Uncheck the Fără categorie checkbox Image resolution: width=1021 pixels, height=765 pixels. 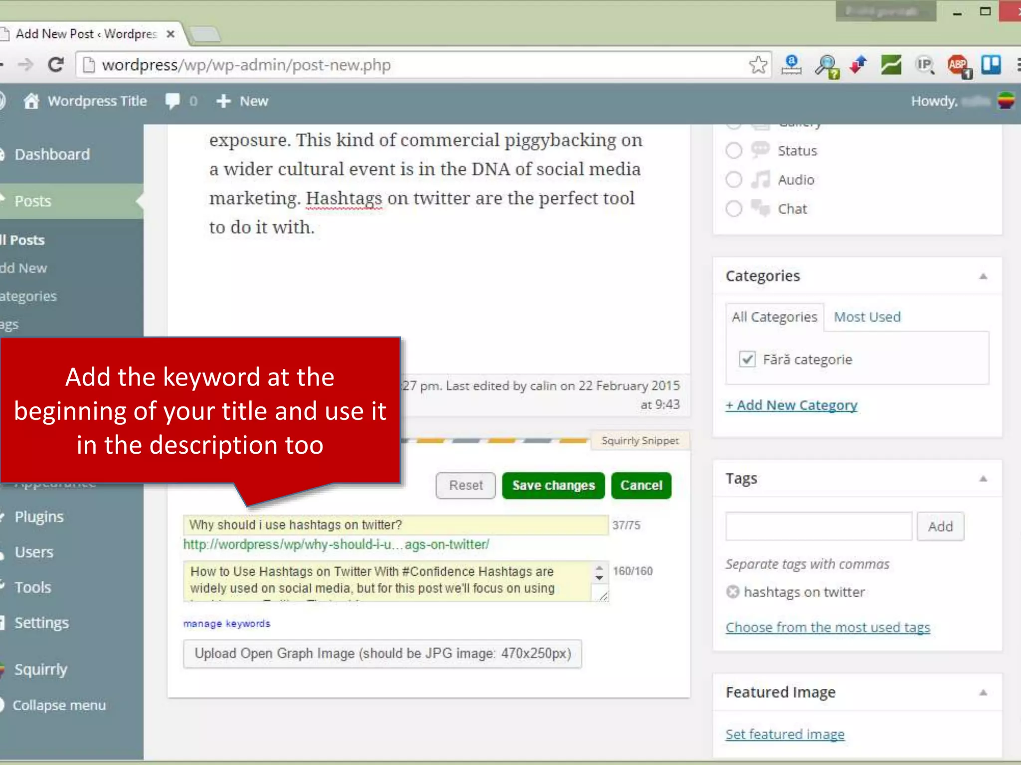click(x=747, y=359)
